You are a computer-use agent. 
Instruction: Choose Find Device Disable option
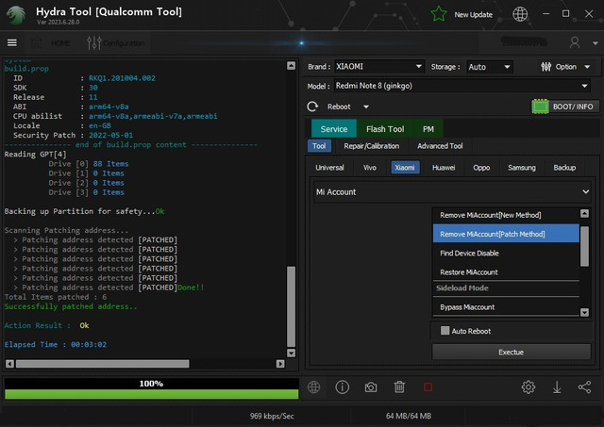(506, 254)
